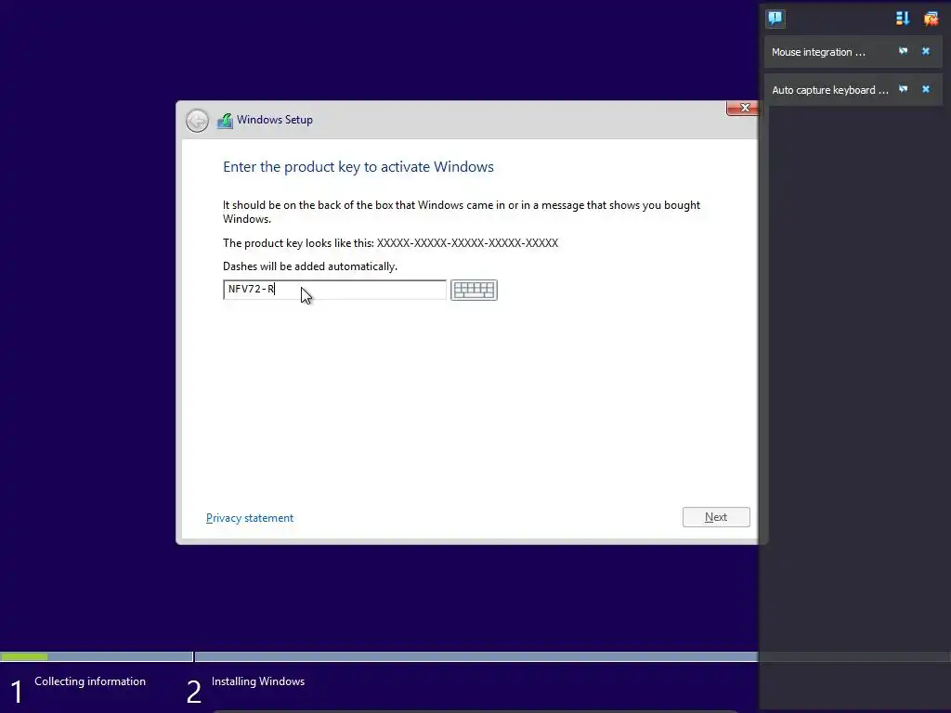Open the Privacy statement link

tap(249, 518)
